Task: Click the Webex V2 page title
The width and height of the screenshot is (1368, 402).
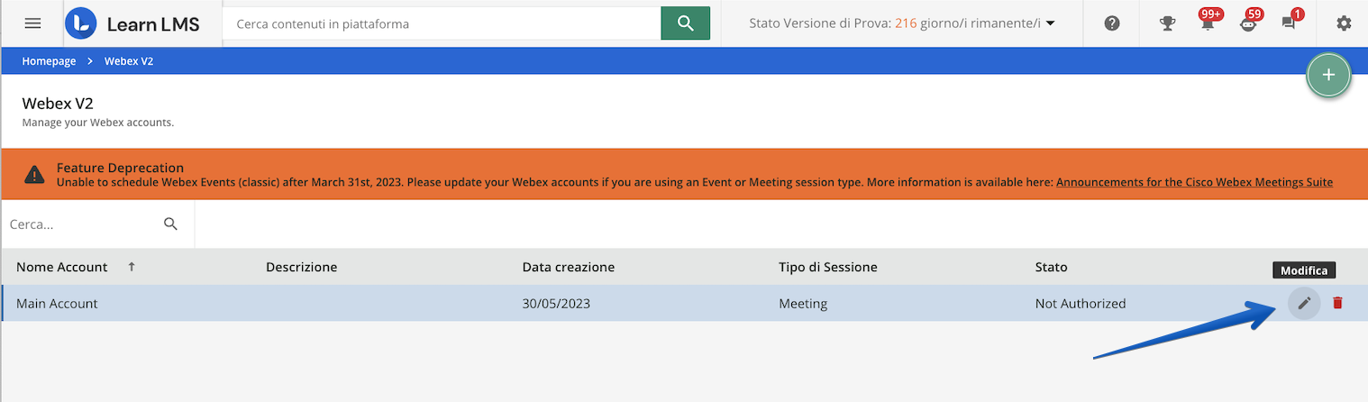Action: (x=58, y=104)
